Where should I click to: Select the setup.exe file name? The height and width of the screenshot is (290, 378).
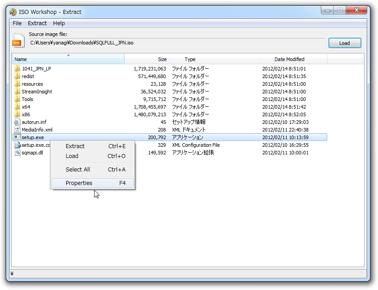point(33,137)
